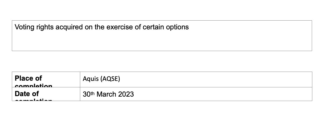Click the word "Date" in the second row
The width and height of the screenshot is (327, 118).
23,94
